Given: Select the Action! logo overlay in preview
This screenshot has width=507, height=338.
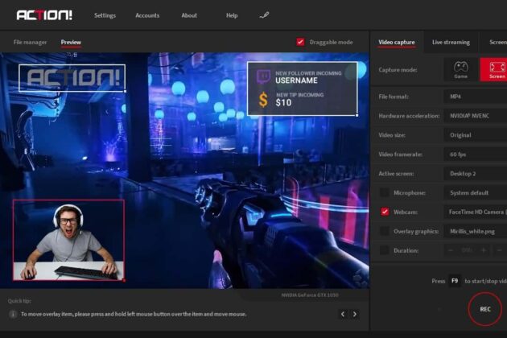Looking at the screenshot, I should click(72, 78).
